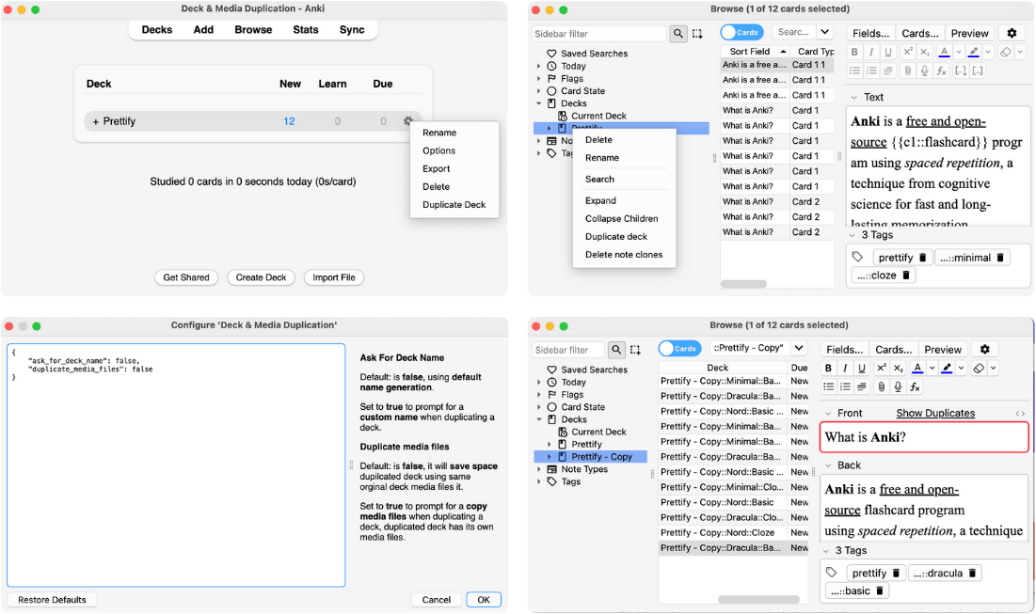The width and height of the screenshot is (1036, 614).
Task: Open the dropdown beside the "Prettify - Copy" search
Action: click(799, 349)
